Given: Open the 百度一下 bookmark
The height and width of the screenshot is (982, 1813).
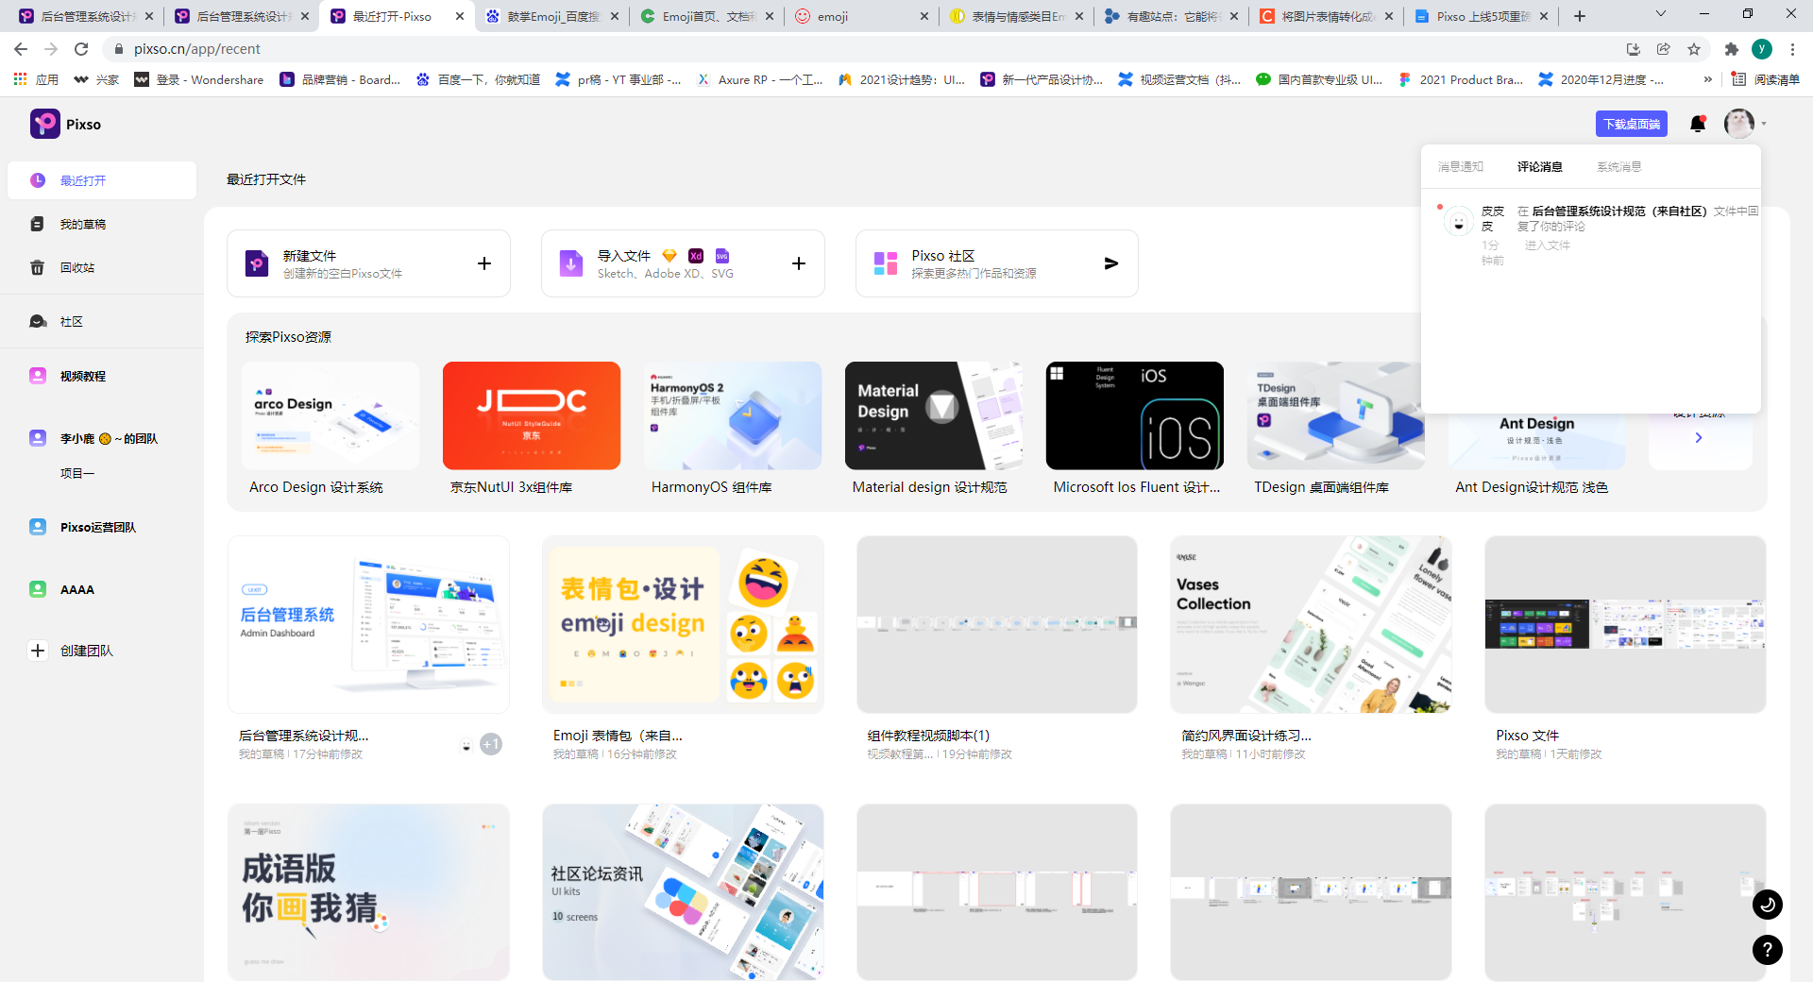Looking at the screenshot, I should (479, 79).
